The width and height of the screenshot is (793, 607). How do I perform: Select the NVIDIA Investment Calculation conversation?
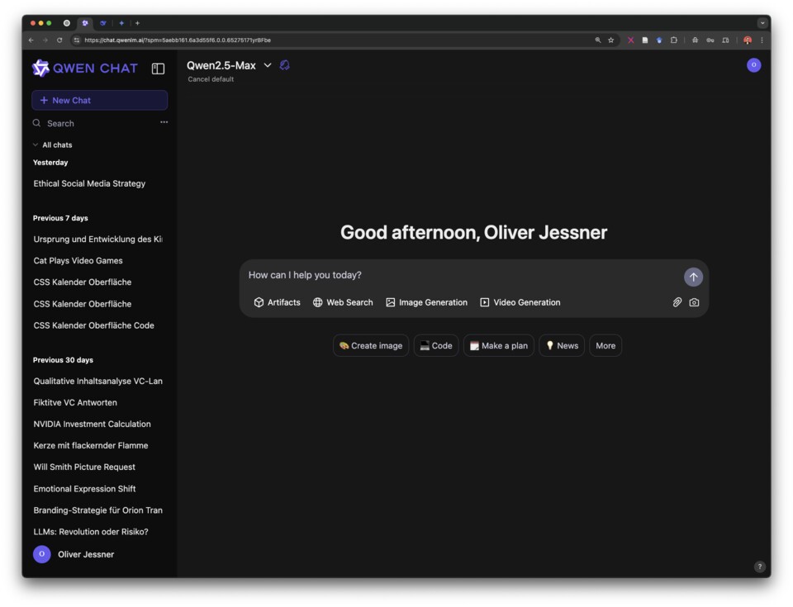(91, 424)
